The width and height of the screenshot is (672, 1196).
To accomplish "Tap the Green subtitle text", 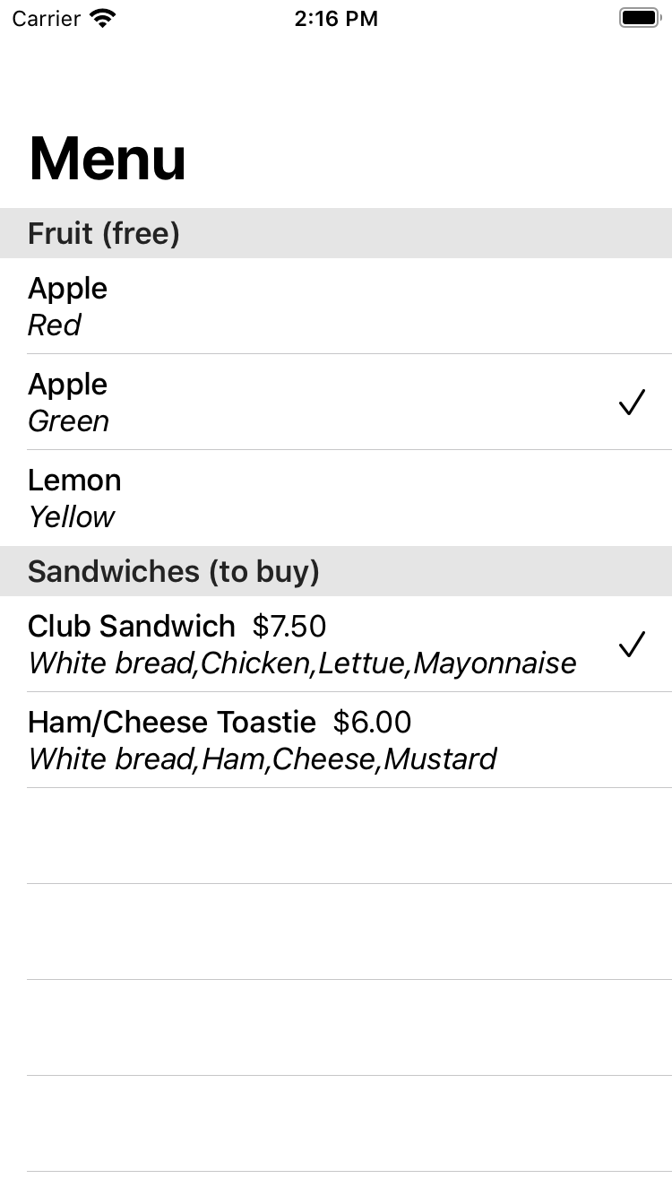I will click(x=68, y=421).
